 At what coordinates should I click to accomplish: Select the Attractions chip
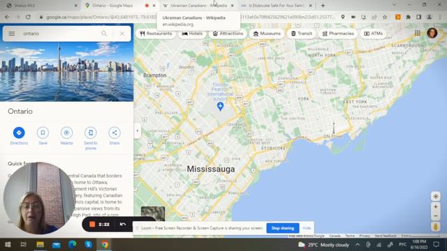(x=228, y=33)
